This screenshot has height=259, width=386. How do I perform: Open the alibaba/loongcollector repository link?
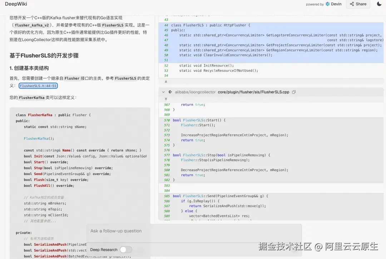(195, 92)
